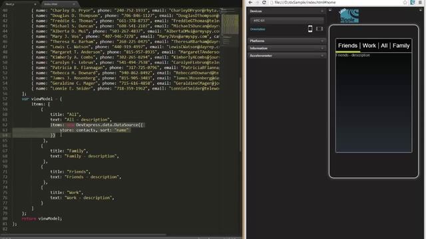Click the 'Charley D. Pryor' contact line
Screen dimensions: 426x239
(125, 11)
